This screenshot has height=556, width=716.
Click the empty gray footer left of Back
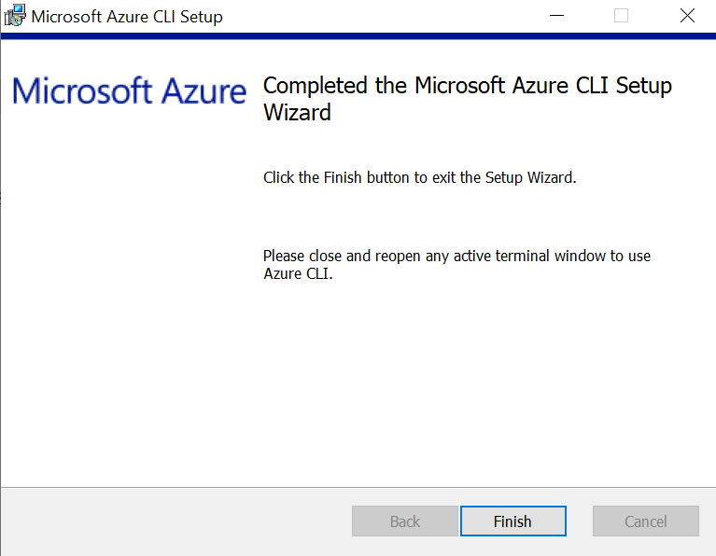(x=175, y=521)
